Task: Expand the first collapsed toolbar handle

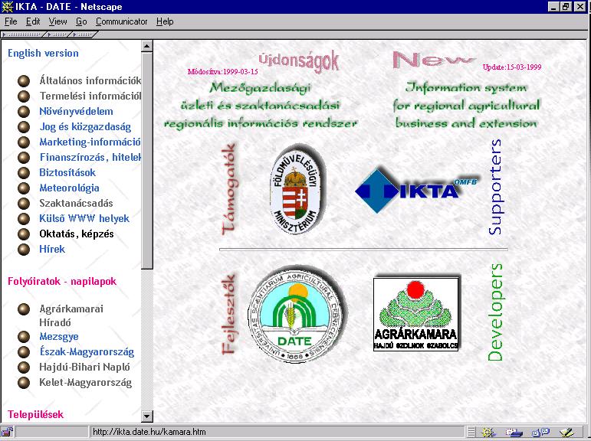Action: click(x=22, y=34)
